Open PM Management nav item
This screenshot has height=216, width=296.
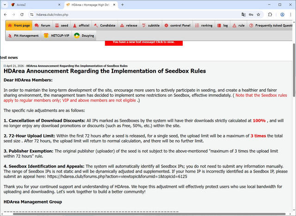[24, 36]
